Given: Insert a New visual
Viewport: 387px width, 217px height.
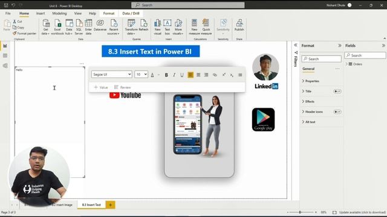Looking at the screenshot, I should click(157, 27).
